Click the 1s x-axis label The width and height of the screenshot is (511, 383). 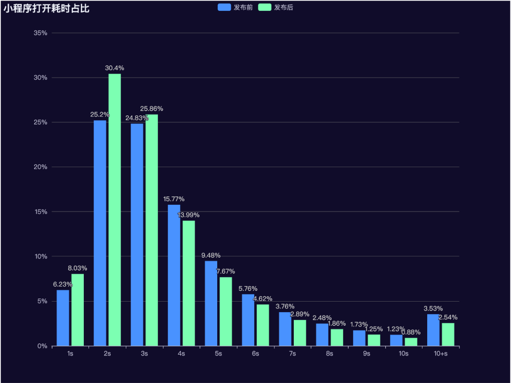point(70,354)
